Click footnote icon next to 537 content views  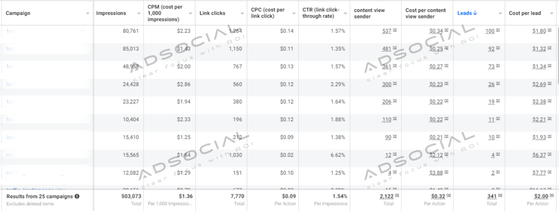point(395,30)
